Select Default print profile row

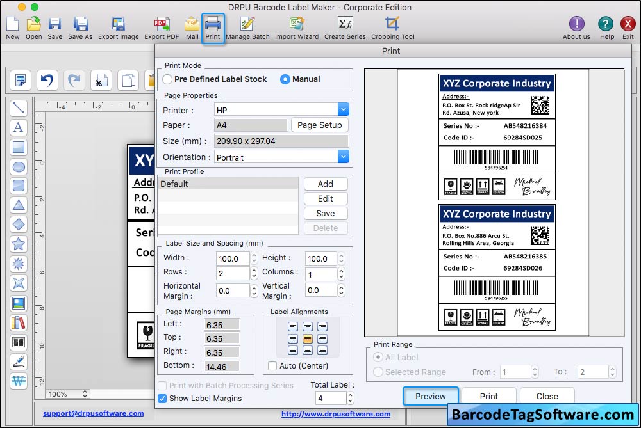[x=228, y=184]
